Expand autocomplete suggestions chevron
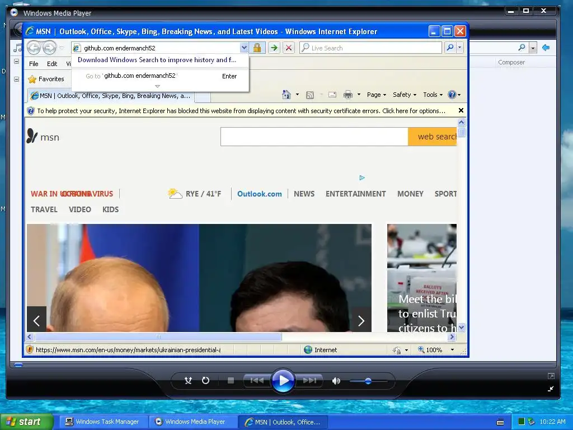The image size is (573, 430). click(157, 86)
